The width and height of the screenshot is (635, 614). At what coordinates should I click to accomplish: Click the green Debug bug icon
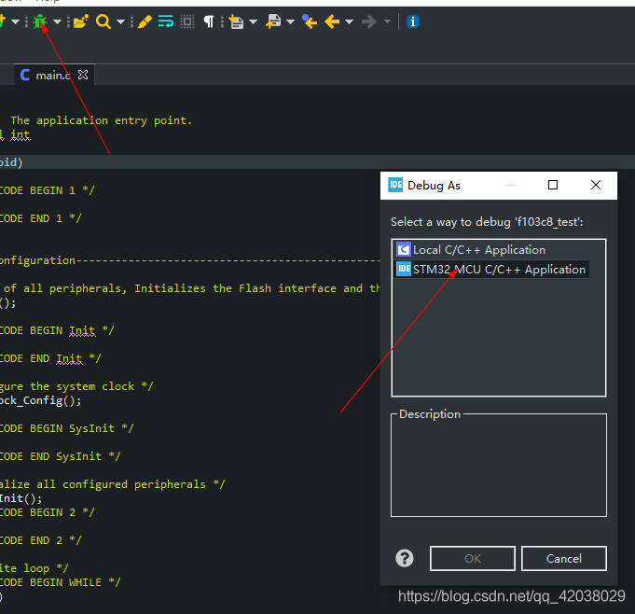40,21
